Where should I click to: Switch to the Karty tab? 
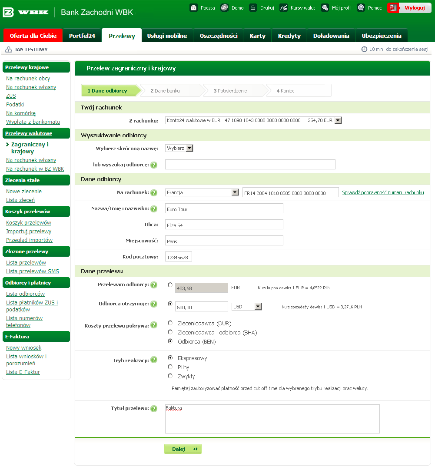click(x=258, y=36)
